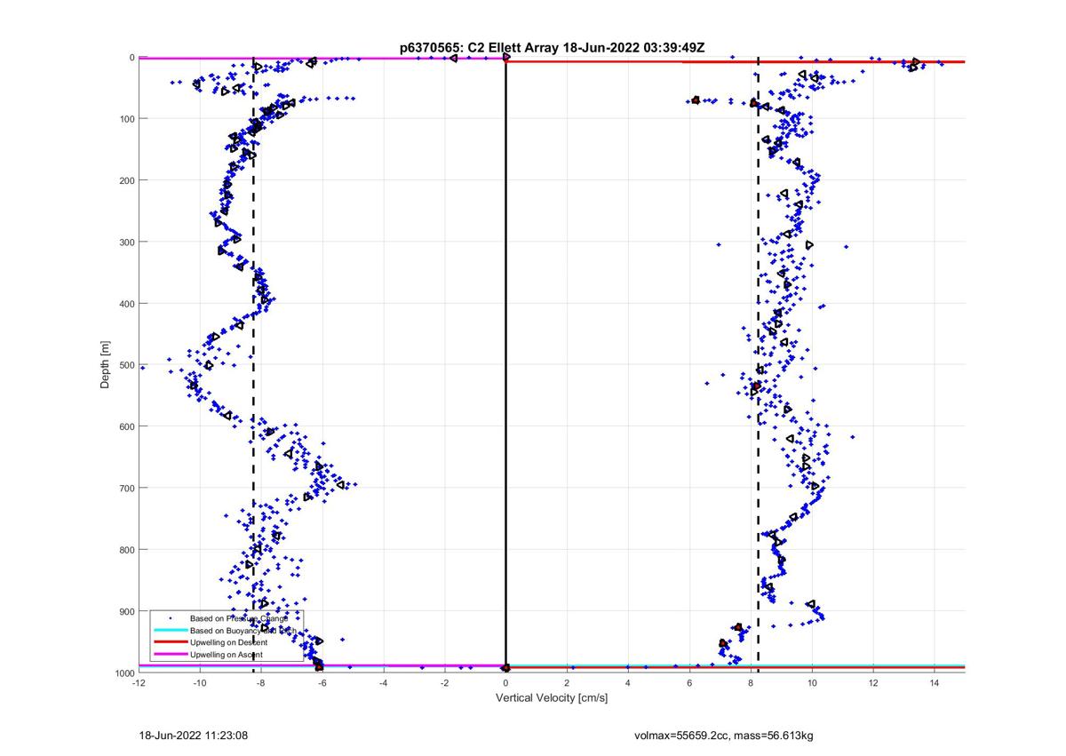
Task: Click the magenta line sample in legend
Action: click(170, 655)
